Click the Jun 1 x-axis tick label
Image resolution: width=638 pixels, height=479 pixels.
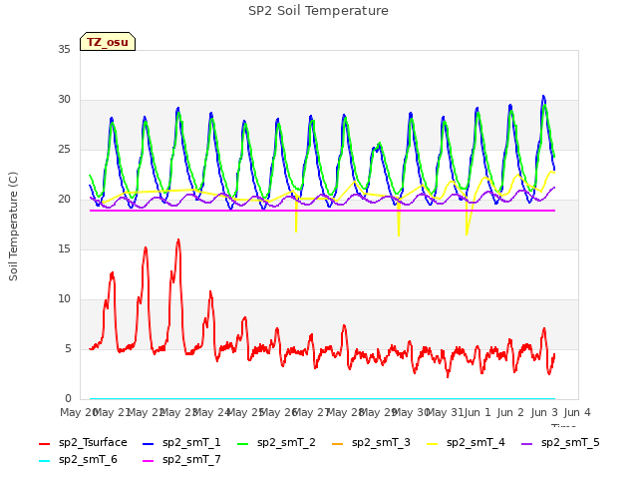(478, 412)
